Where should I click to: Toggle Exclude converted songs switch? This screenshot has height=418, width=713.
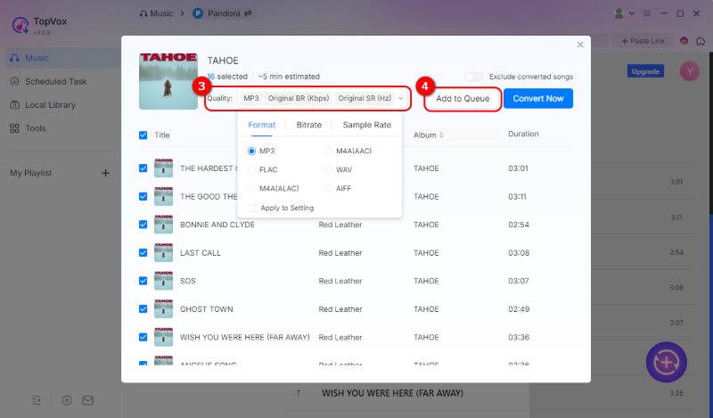coord(474,77)
